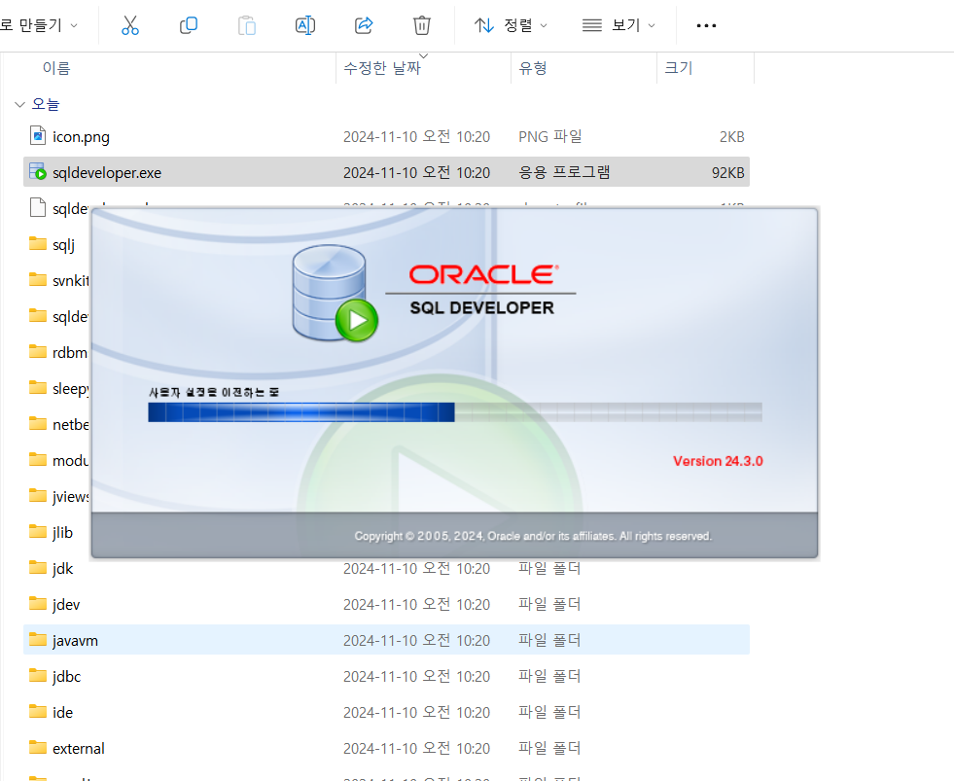Select the jdev folder name
Viewport: 954px width, 781px height.
coord(66,604)
